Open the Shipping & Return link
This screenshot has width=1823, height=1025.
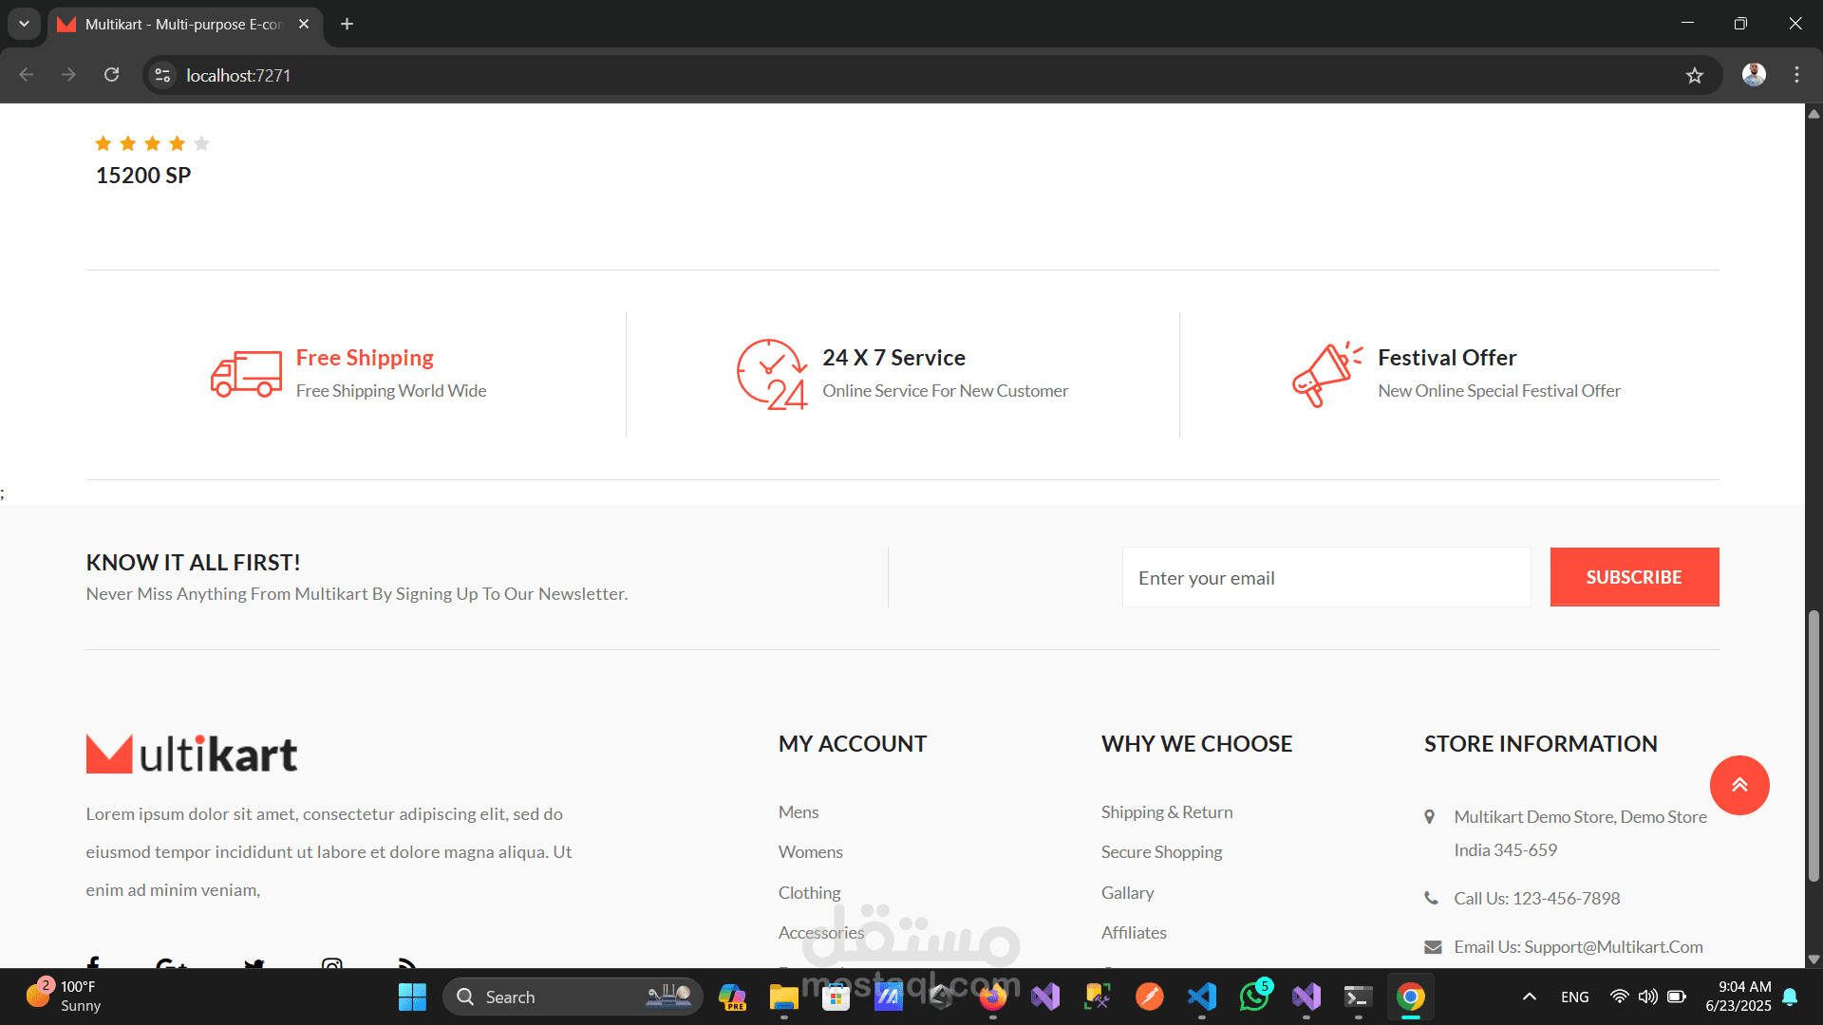coord(1167,812)
